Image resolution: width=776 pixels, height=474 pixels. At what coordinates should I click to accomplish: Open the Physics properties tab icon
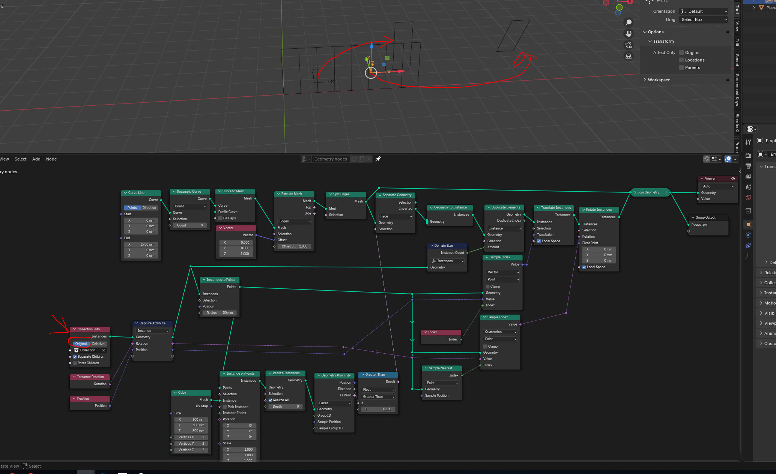point(748,235)
